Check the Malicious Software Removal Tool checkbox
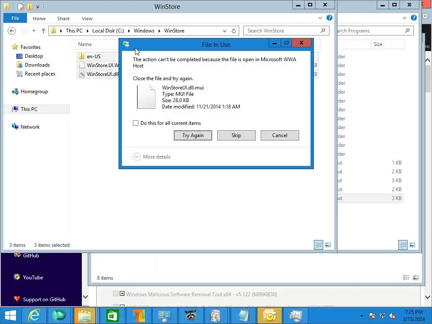Screen dimensions: 432x324 (116, 294)
